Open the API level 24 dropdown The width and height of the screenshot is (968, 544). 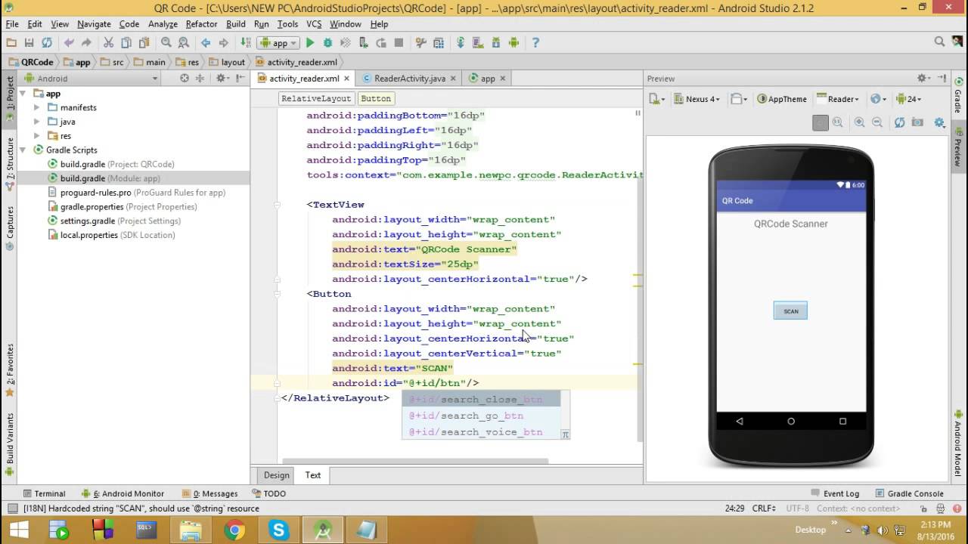[x=907, y=99]
